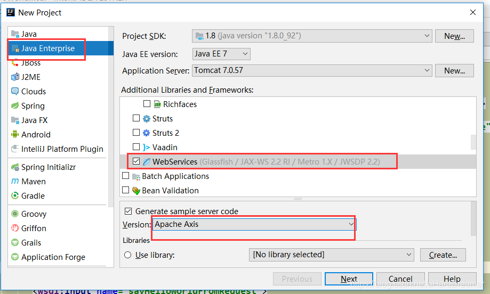Click the Android robot icon
Screen dimensions: 490x294
[15, 134]
